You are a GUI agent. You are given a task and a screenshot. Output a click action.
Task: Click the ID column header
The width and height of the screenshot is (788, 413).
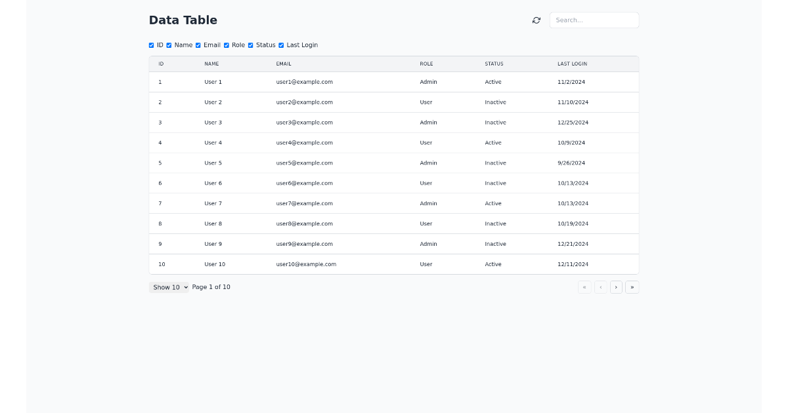pos(161,64)
